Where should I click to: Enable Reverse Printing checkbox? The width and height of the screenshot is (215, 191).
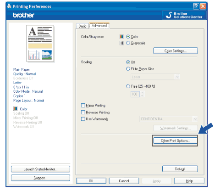tap(83, 112)
